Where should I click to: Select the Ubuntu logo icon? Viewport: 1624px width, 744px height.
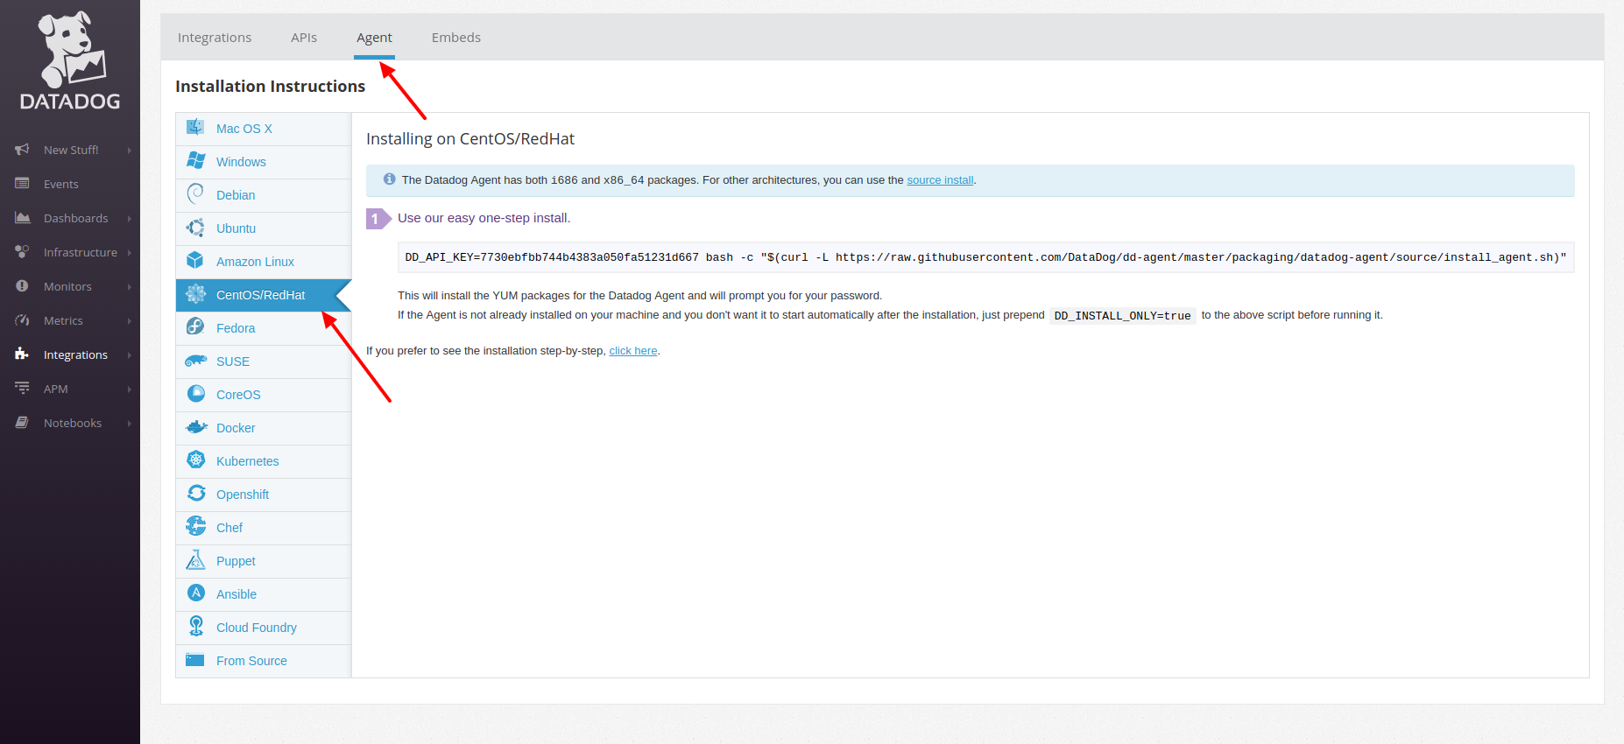195,228
